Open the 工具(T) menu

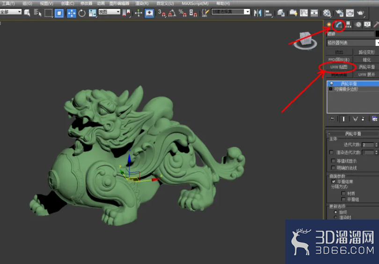point(8,3)
